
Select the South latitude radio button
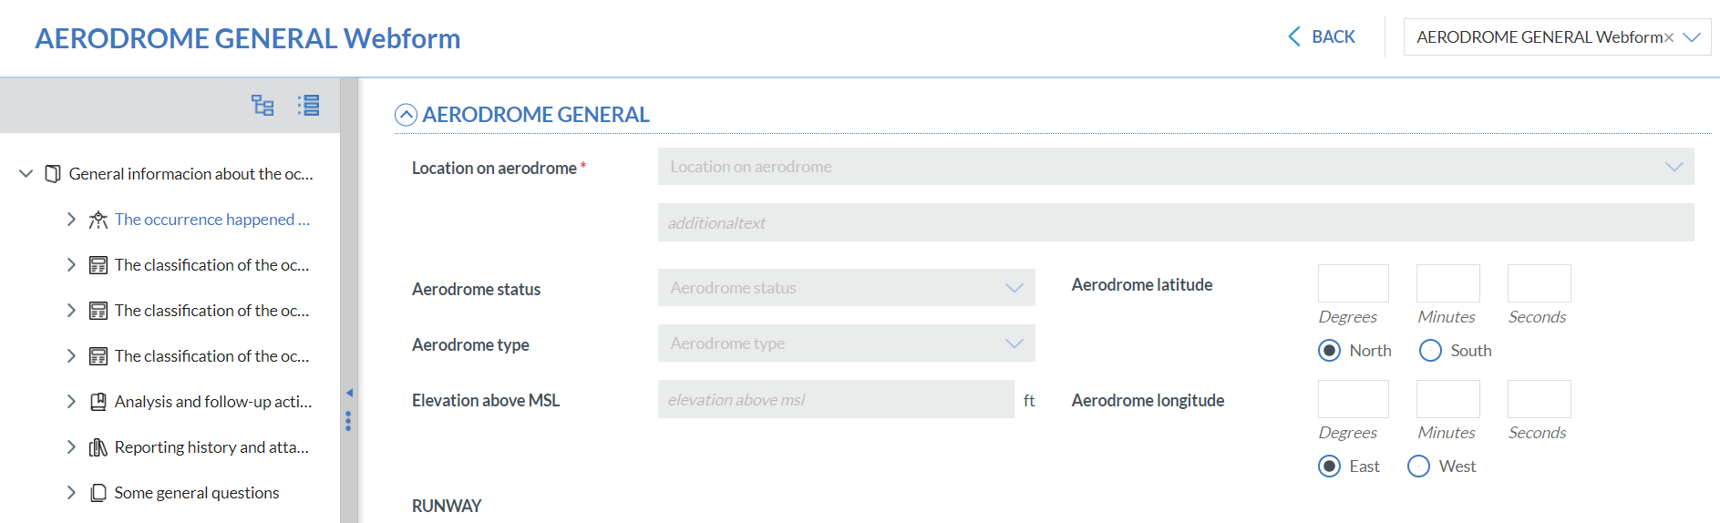coord(1430,351)
